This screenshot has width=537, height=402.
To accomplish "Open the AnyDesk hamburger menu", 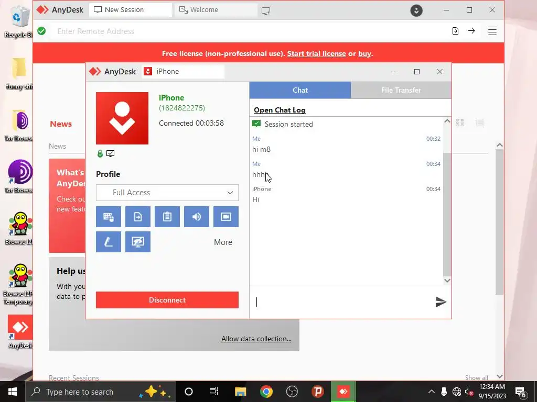I will click(x=492, y=31).
